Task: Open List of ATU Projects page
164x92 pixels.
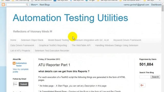Action: pyautogui.click(x=20, y=51)
